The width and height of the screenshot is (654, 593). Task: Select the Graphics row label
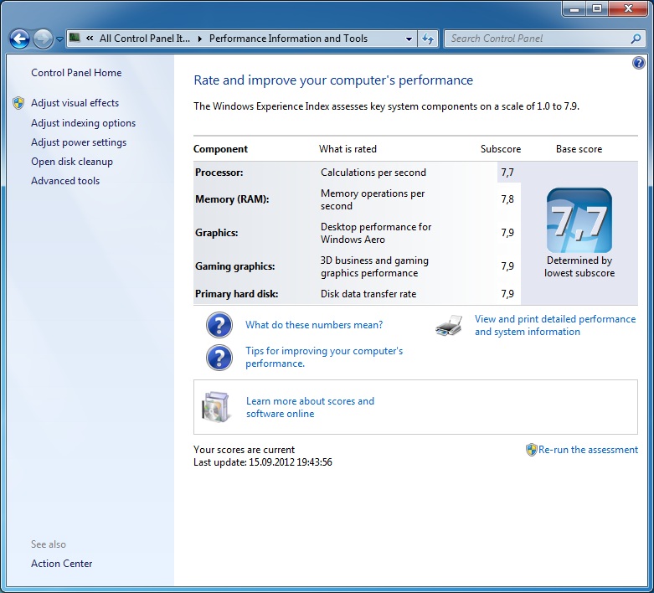tap(217, 233)
